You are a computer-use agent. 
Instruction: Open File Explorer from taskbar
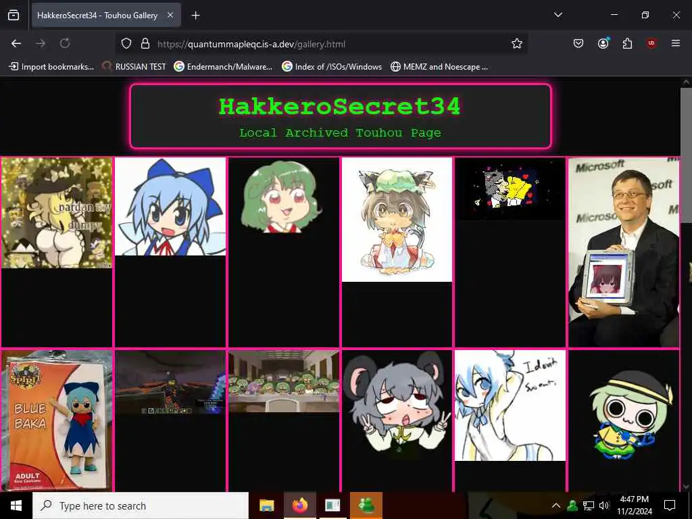tap(266, 505)
